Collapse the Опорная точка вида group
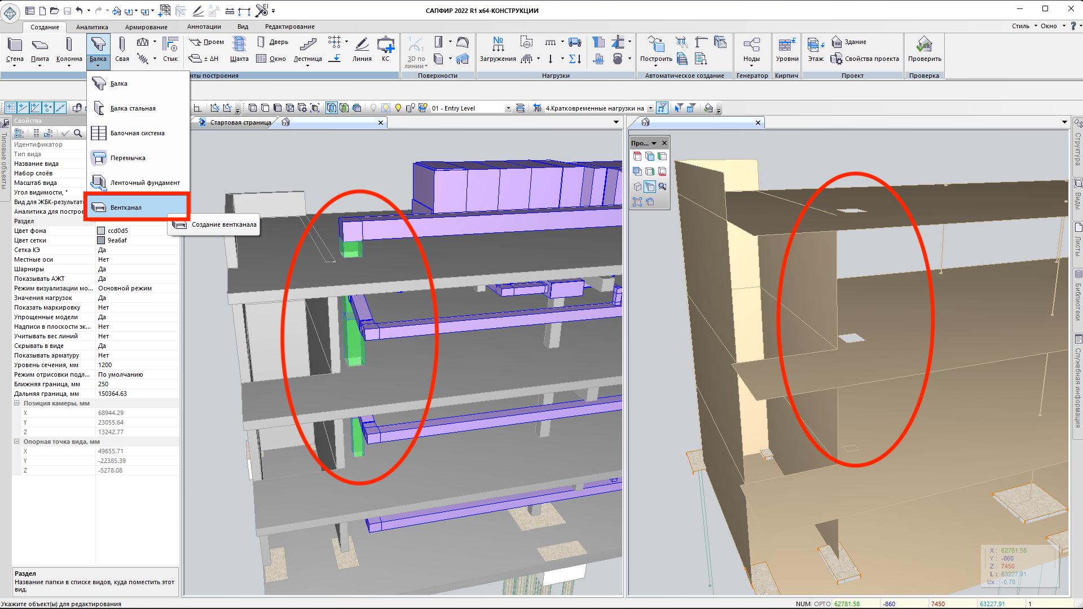The height and width of the screenshot is (609, 1083). (17, 442)
